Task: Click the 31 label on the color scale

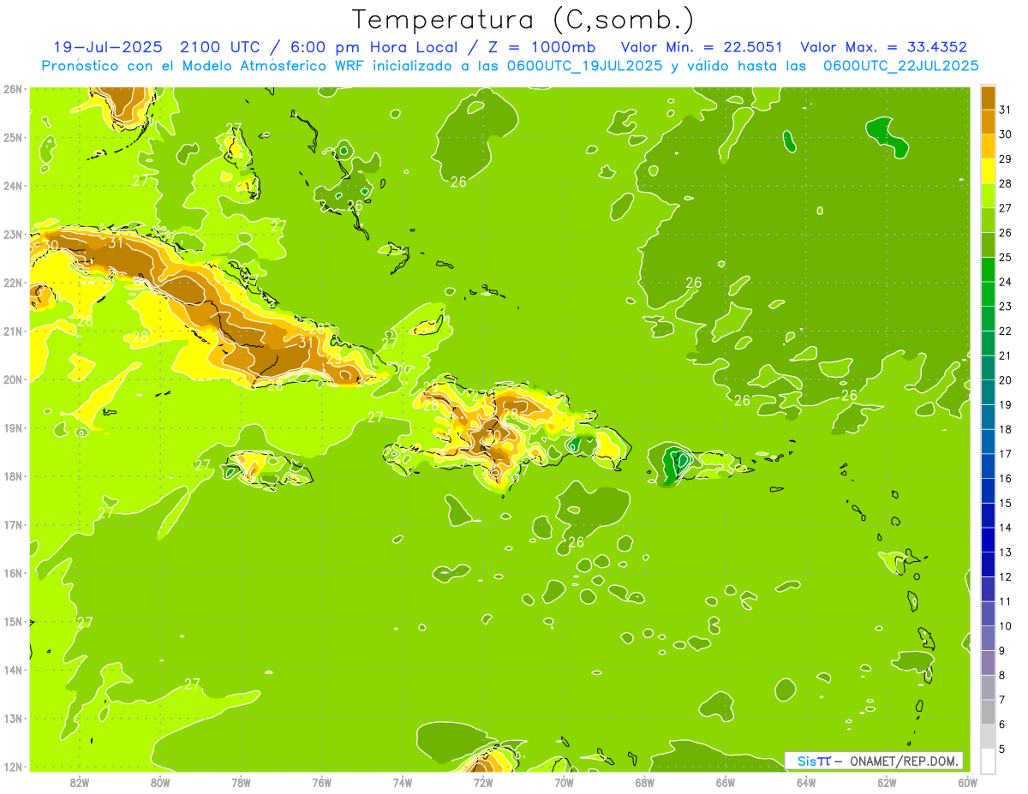Action: 1005,110
